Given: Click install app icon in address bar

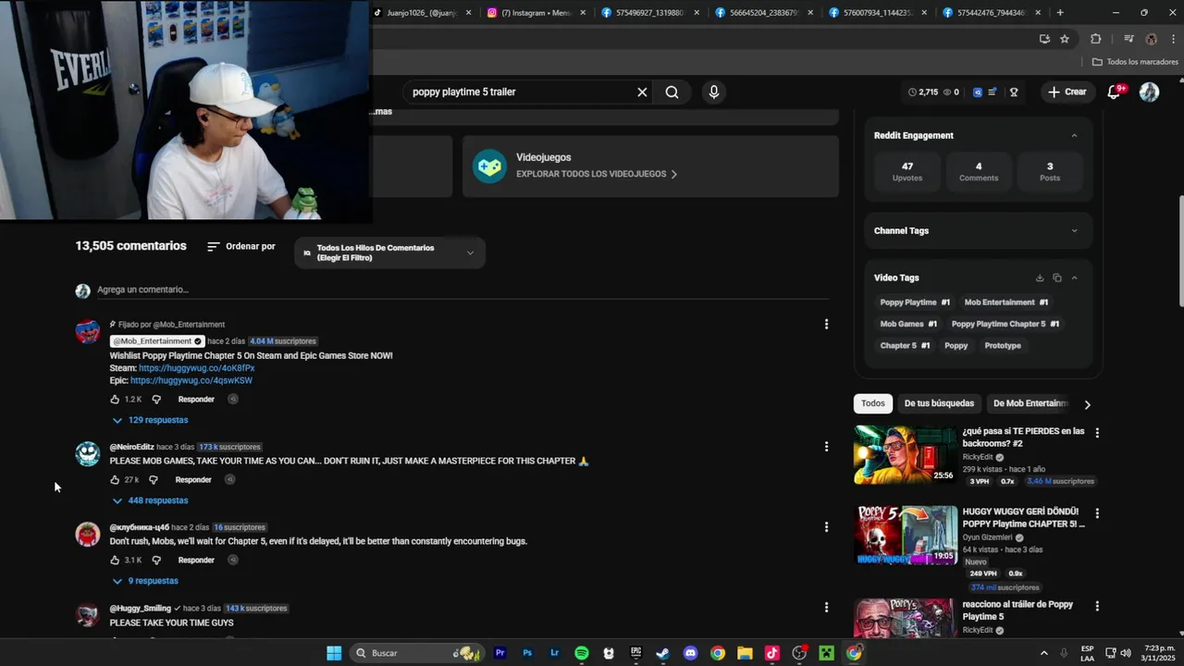Looking at the screenshot, I should 1044,39.
